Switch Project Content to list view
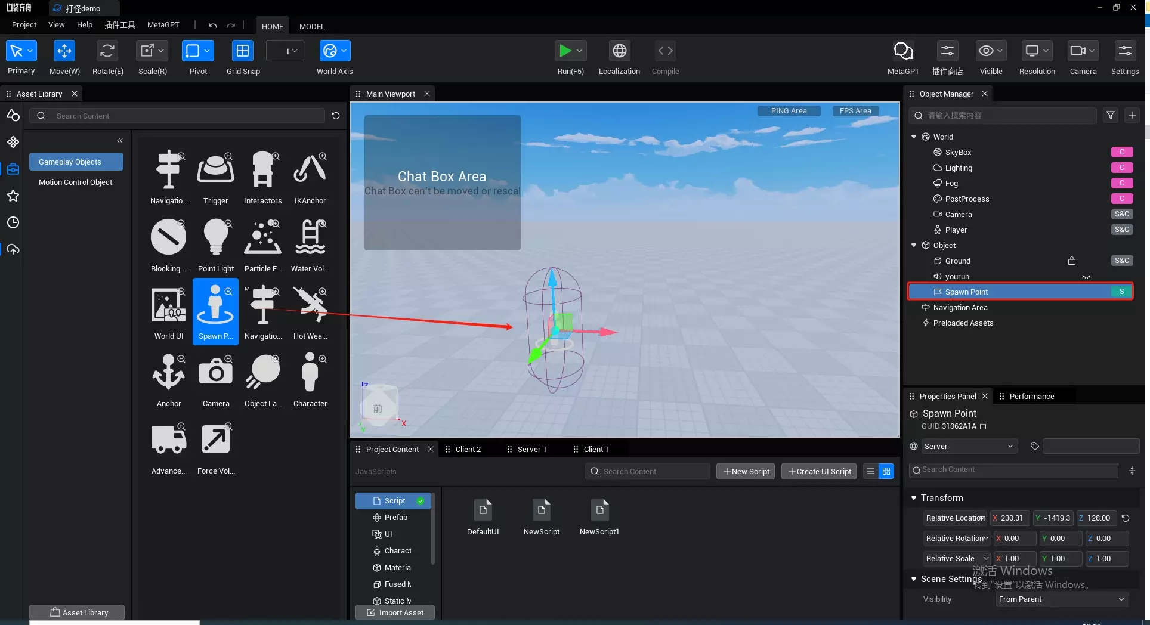Image resolution: width=1150 pixels, height=625 pixels. click(x=870, y=471)
